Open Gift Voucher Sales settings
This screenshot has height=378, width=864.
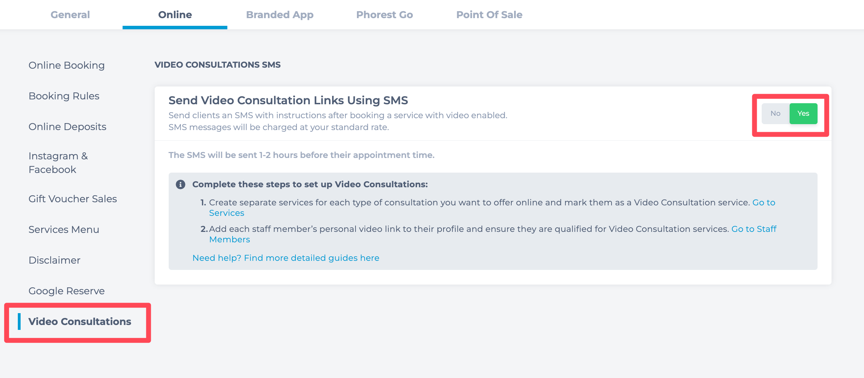coord(73,199)
